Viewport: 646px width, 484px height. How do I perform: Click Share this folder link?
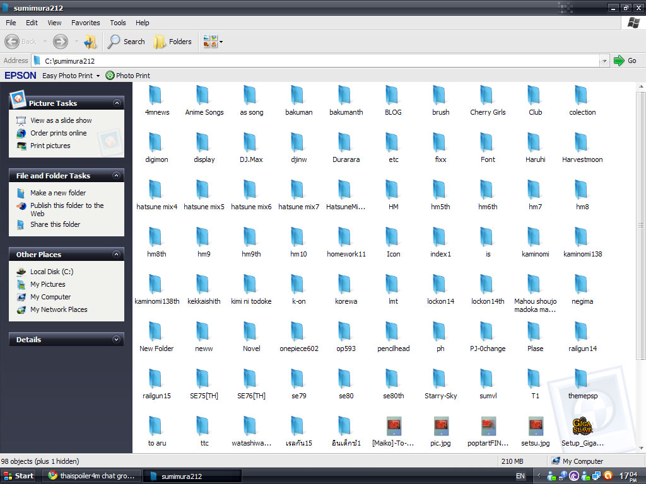pos(56,224)
